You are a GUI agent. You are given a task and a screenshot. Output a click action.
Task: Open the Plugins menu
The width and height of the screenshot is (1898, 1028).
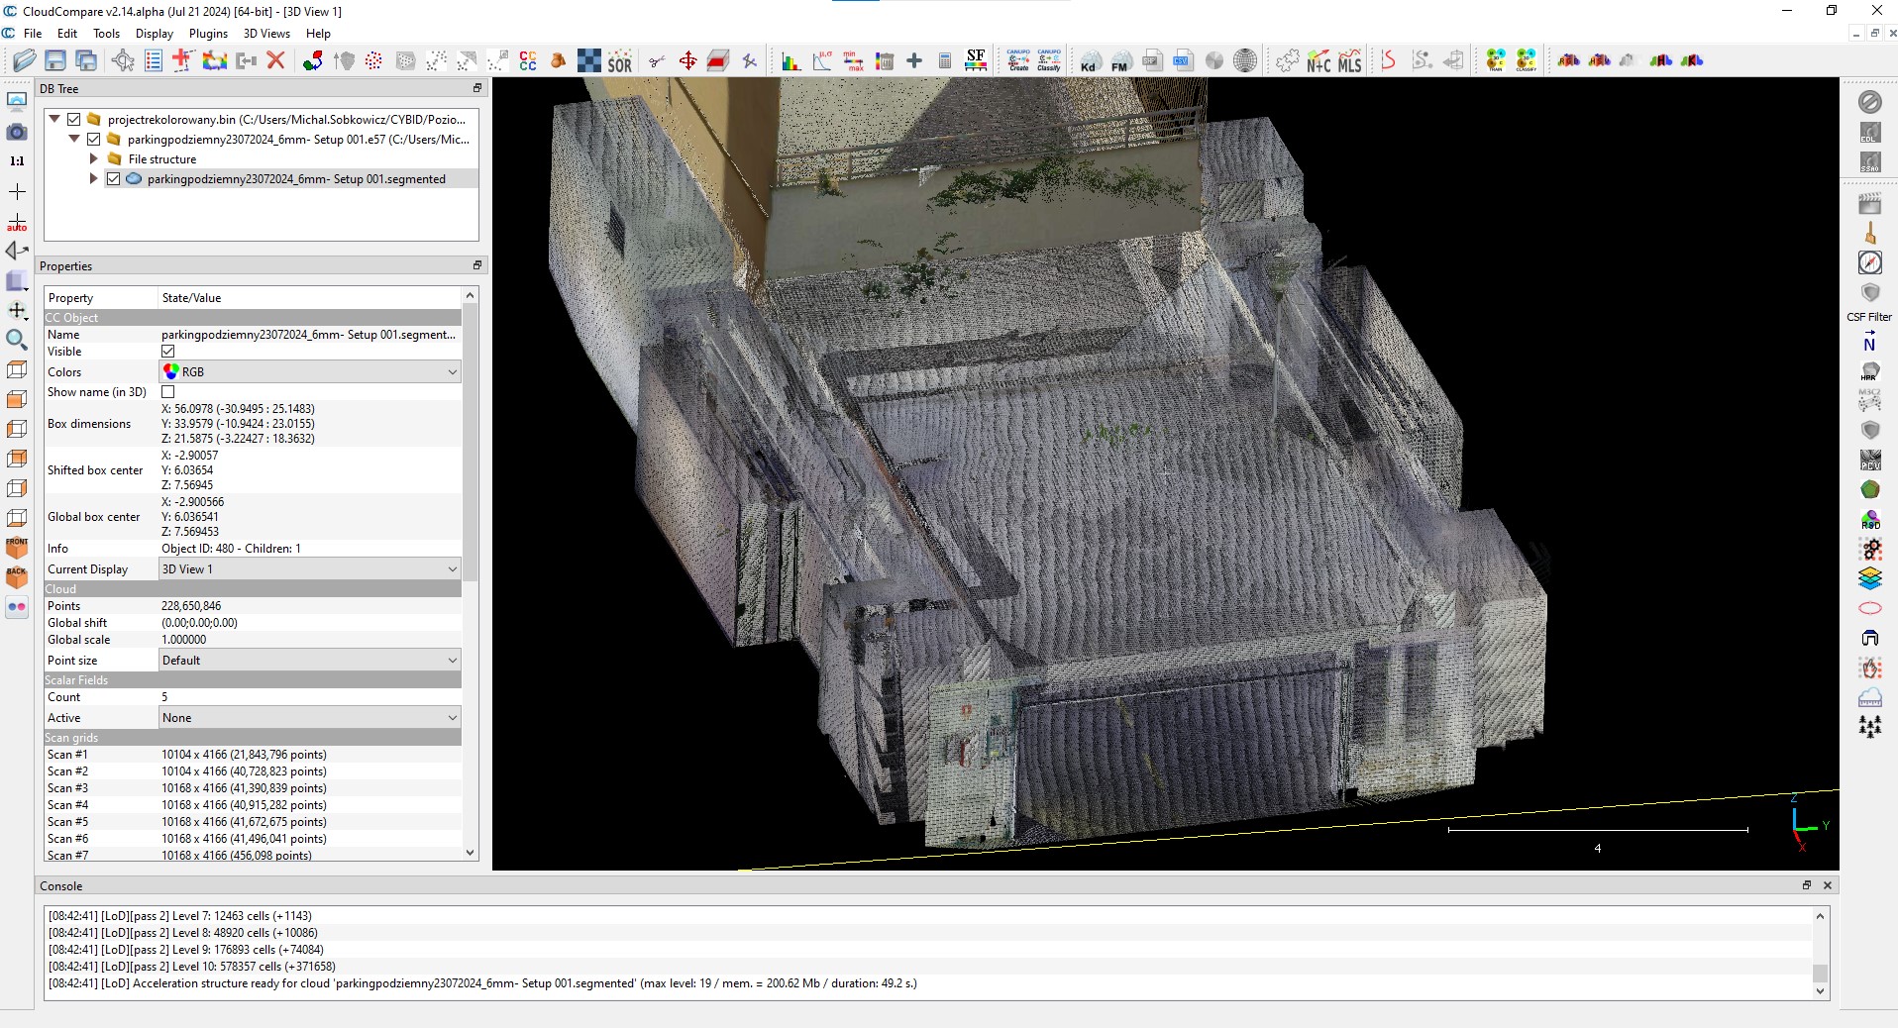tap(208, 34)
